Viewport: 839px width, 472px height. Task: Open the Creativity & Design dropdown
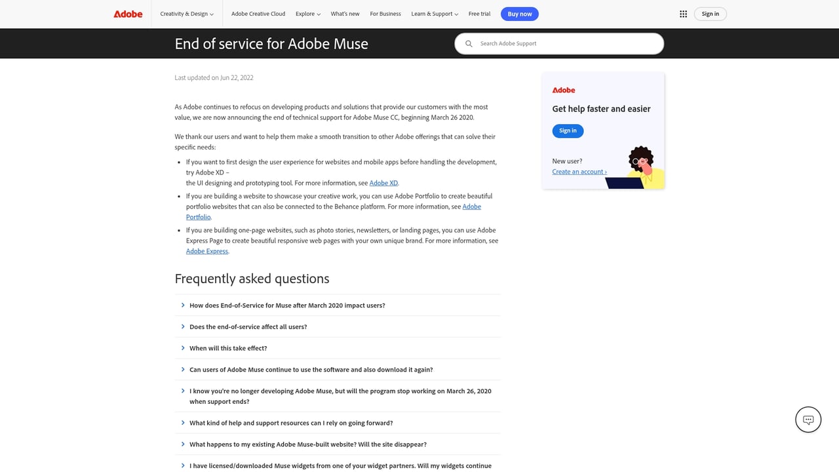(187, 13)
